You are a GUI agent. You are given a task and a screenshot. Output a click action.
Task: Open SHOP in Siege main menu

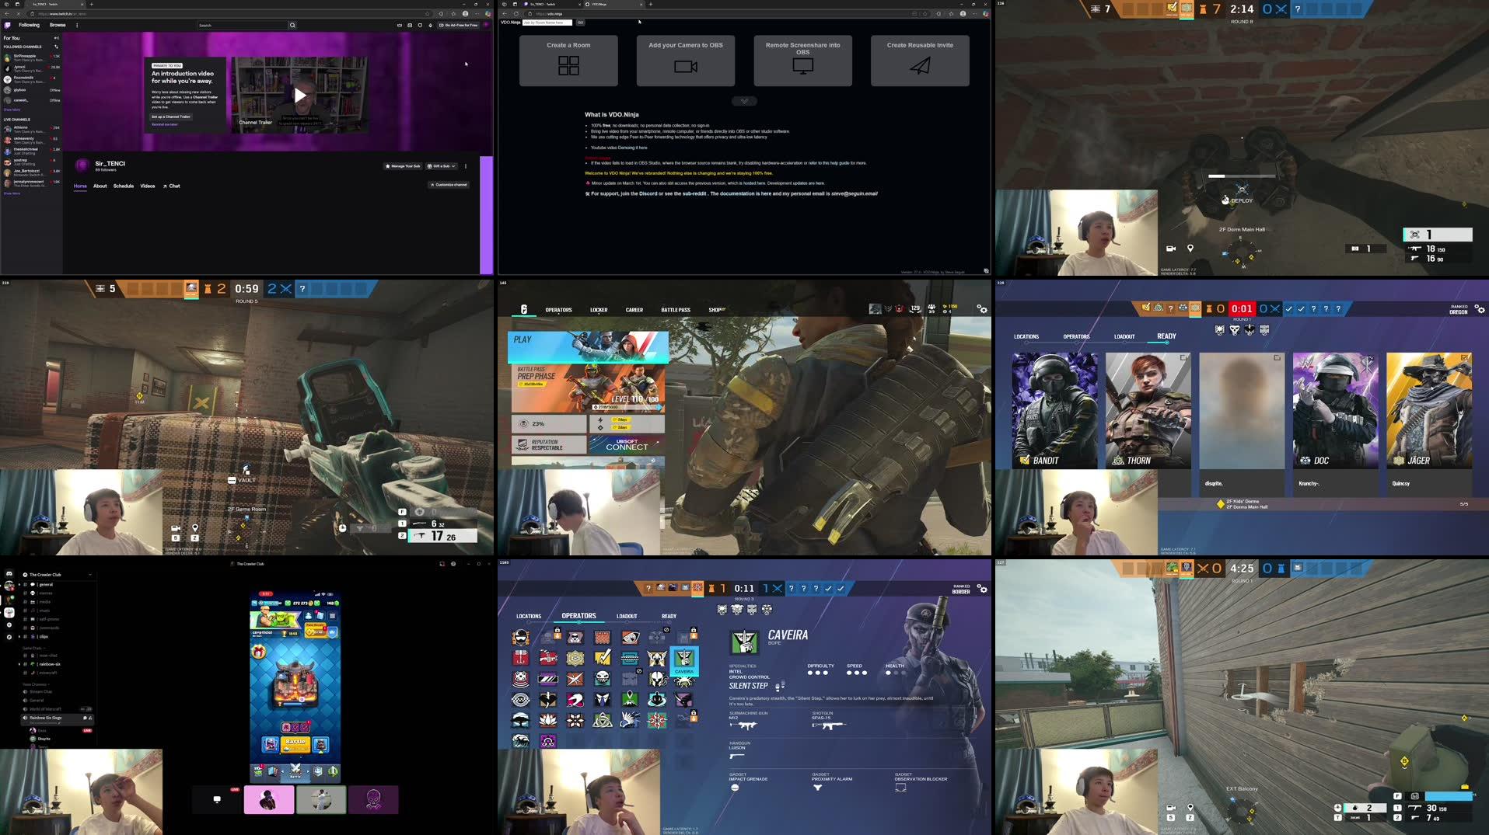click(x=715, y=310)
